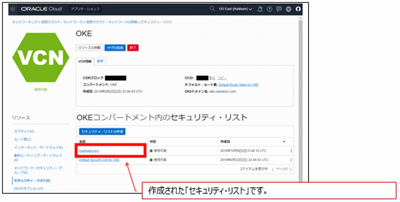Open actions menu for Default Security List row
The height and width of the screenshot is (202, 400).
pos(291,160)
